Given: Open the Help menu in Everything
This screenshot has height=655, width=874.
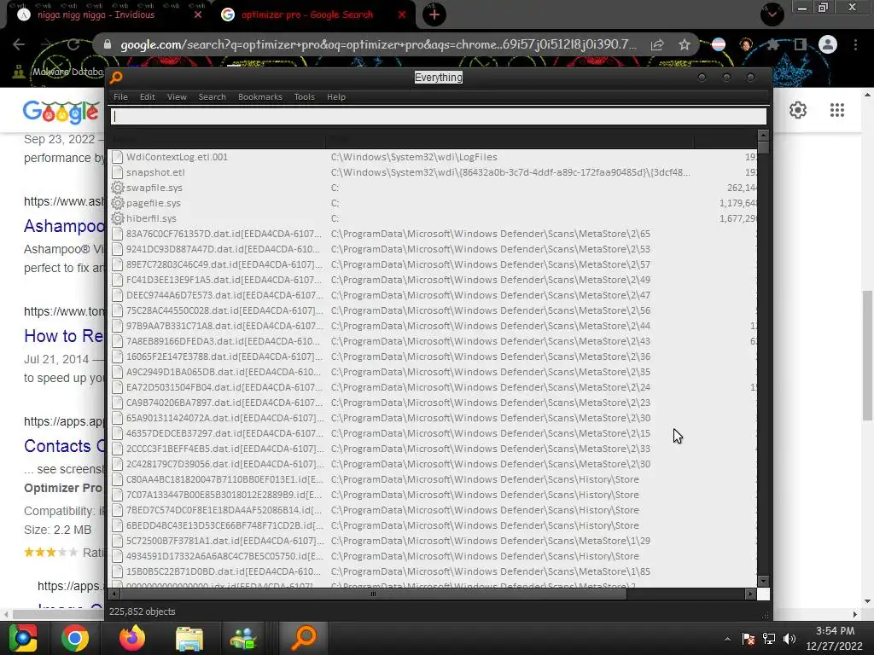Looking at the screenshot, I should point(336,97).
